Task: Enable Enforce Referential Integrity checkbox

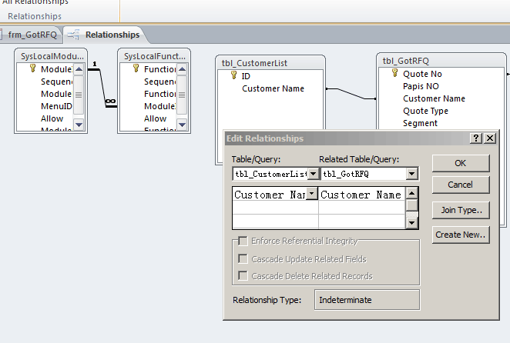Action: (243, 241)
